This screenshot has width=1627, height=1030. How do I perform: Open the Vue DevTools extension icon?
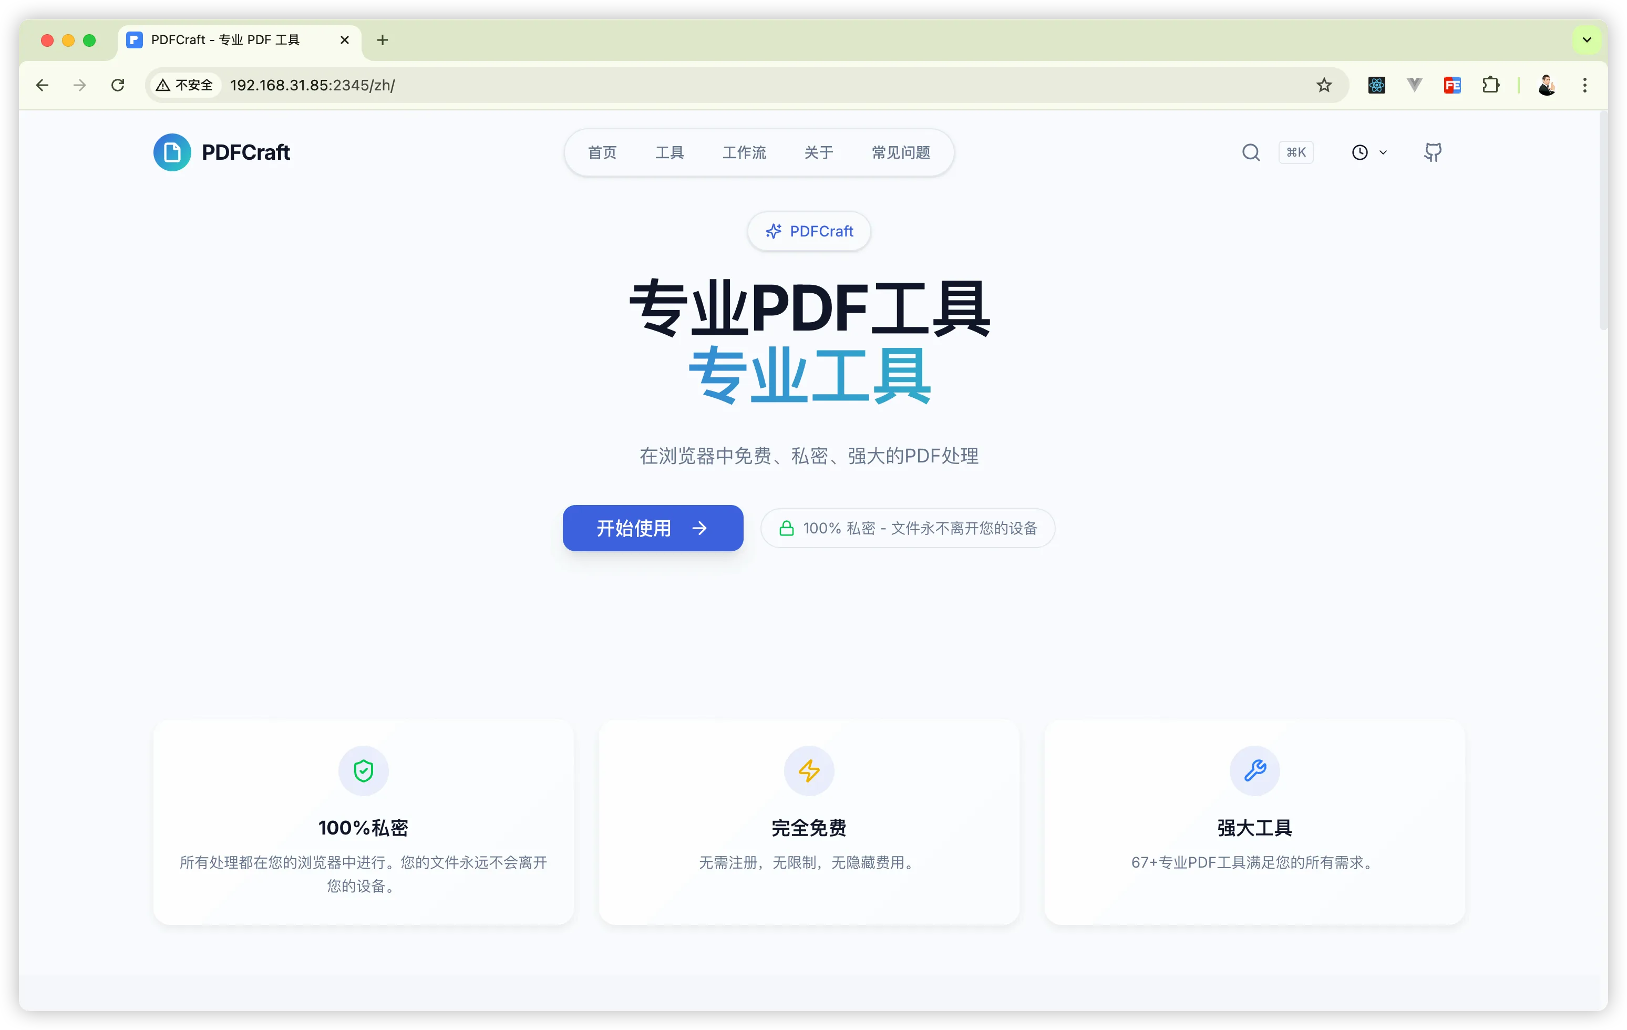coord(1414,85)
